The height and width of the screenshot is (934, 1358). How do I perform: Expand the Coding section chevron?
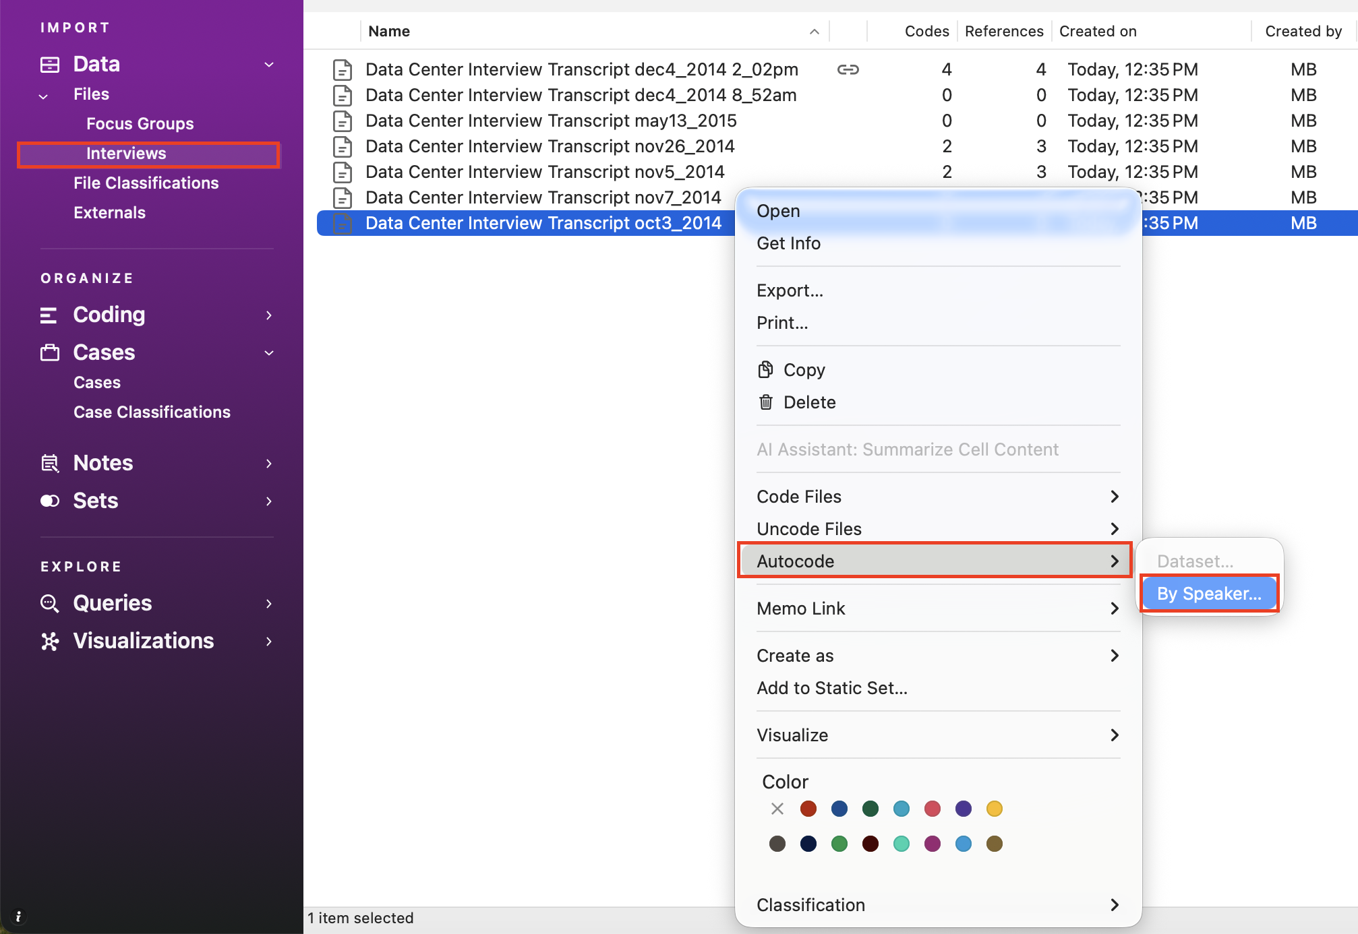[x=269, y=315]
